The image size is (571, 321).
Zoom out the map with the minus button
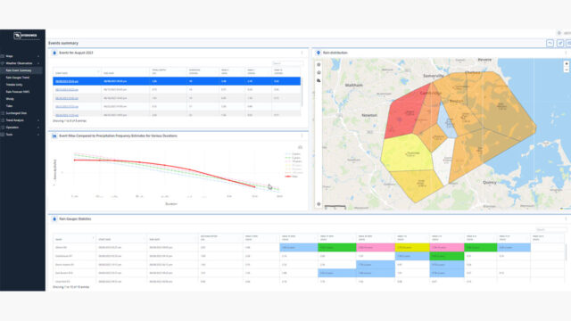tap(567, 70)
